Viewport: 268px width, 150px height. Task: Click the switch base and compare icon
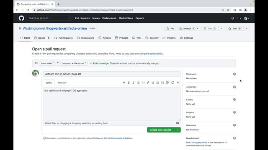(x=36, y=63)
